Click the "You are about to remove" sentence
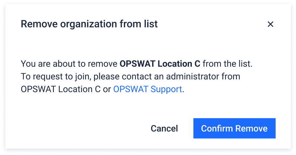296x155 pixels. (136, 64)
